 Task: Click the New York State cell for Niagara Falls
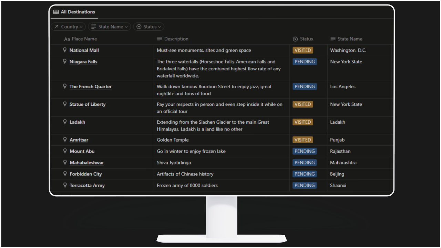click(x=360, y=69)
